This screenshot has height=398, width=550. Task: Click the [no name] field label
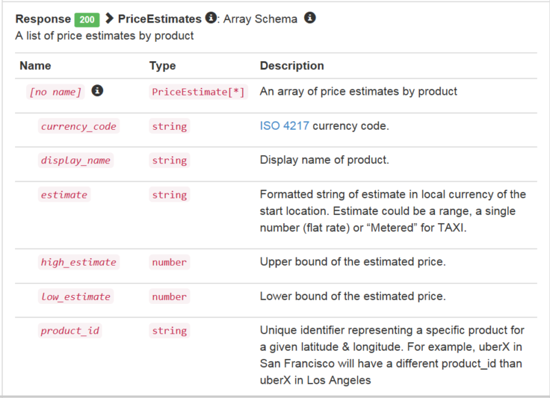tap(56, 92)
